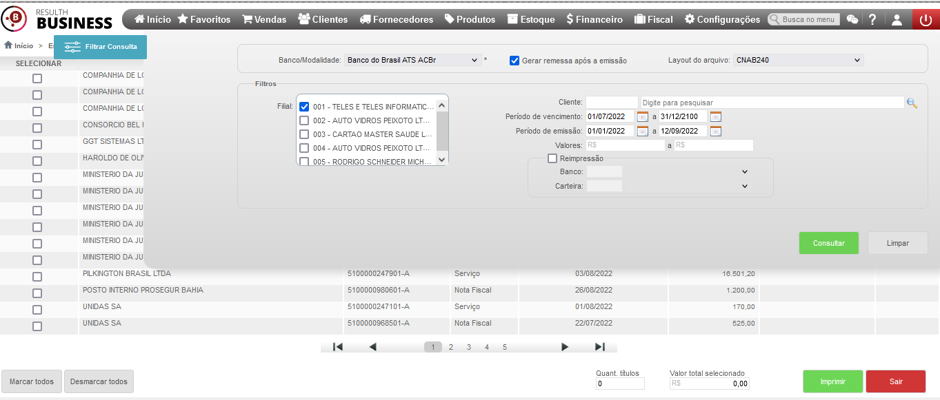This screenshot has width=940, height=400.
Task: Open the chat bubbles icon in top bar
Action: tap(852, 19)
